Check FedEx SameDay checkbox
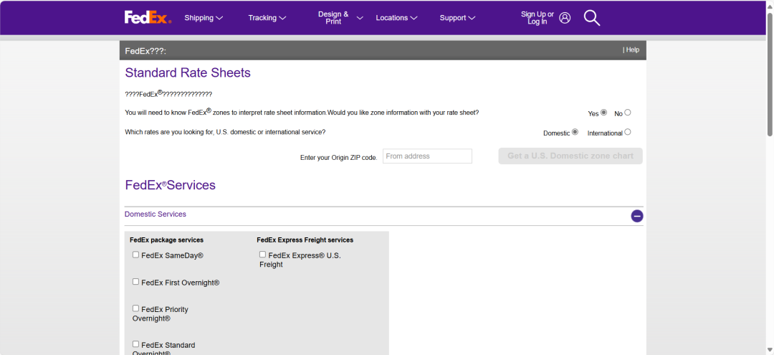 tap(136, 255)
